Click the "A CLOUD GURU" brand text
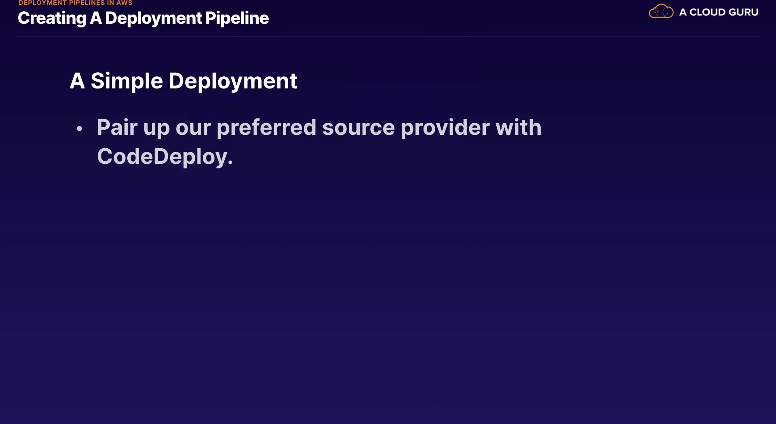This screenshot has width=776, height=424. point(718,12)
